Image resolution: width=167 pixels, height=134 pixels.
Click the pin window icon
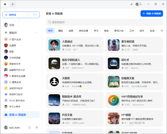[131, 4]
